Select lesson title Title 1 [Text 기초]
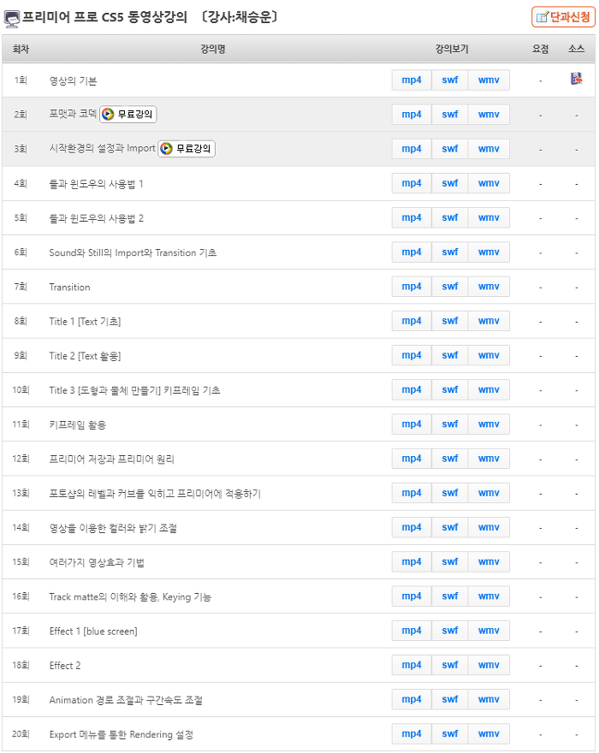 click(x=85, y=322)
